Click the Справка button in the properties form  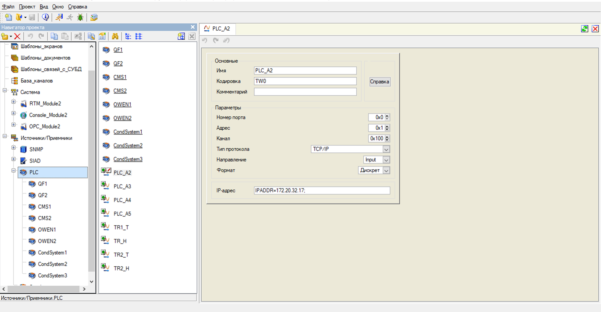[x=380, y=81]
